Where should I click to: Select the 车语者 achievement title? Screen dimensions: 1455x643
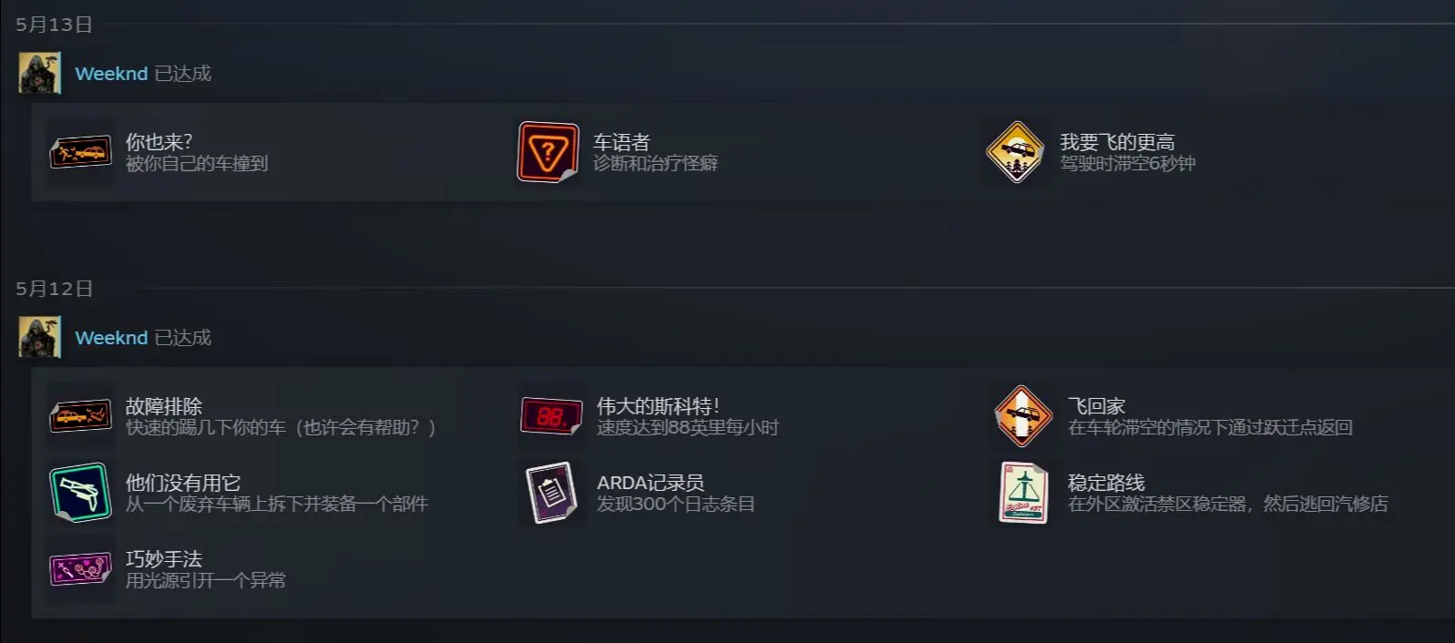[x=621, y=142]
